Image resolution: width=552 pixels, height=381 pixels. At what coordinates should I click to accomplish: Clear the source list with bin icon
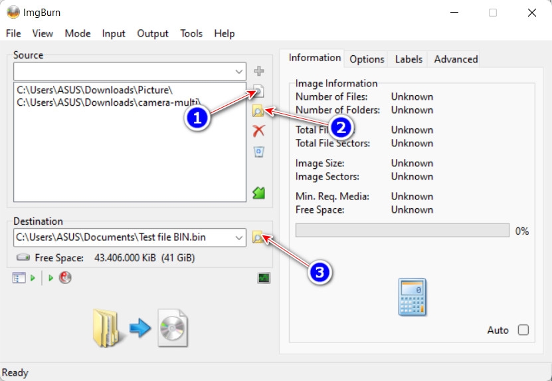[x=259, y=152]
